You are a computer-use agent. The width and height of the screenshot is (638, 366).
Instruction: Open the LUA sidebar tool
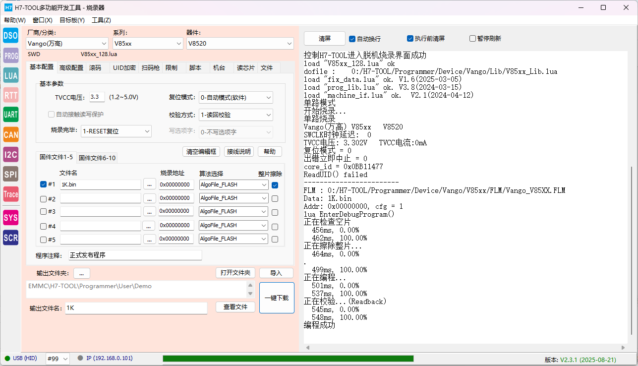tap(10, 75)
